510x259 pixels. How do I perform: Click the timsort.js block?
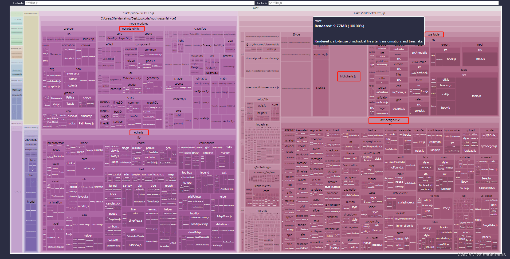[x=86, y=116]
